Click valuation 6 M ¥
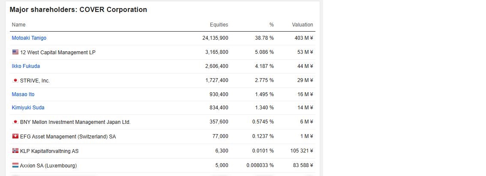Image resolution: width=486 pixels, height=176 pixels. [x=306, y=122]
